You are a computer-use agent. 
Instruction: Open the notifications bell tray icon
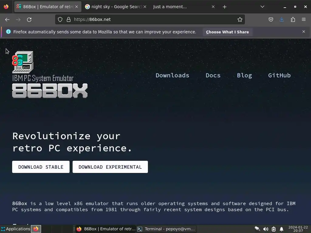282,229
